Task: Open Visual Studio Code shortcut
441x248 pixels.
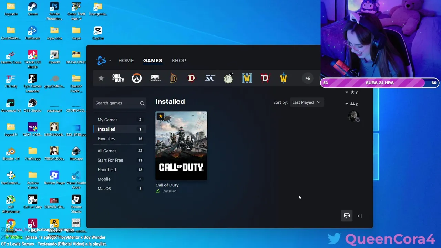Action: click(76, 179)
